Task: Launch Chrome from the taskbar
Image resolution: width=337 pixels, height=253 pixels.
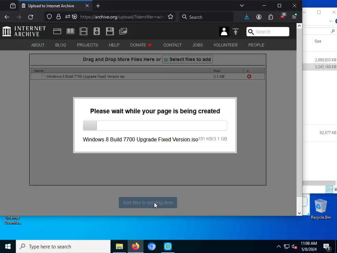Action: click(x=151, y=246)
